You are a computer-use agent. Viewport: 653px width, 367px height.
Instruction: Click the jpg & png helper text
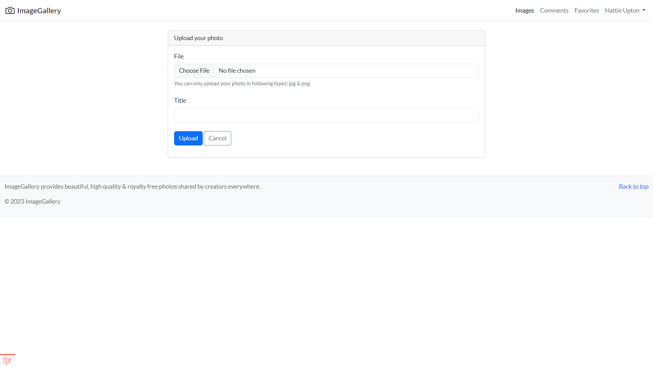(242, 83)
